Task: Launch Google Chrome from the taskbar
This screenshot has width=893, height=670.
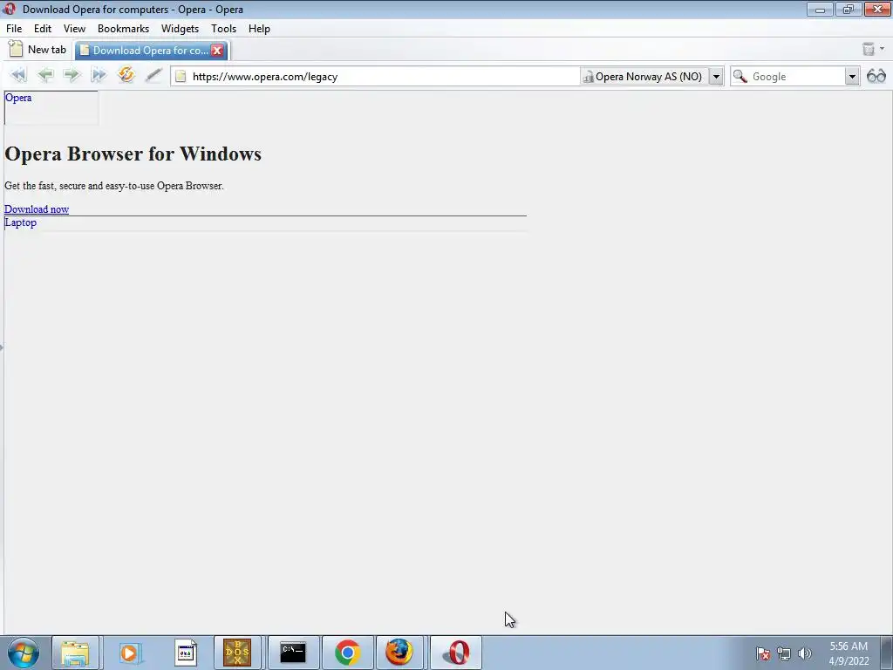Action: (x=347, y=653)
